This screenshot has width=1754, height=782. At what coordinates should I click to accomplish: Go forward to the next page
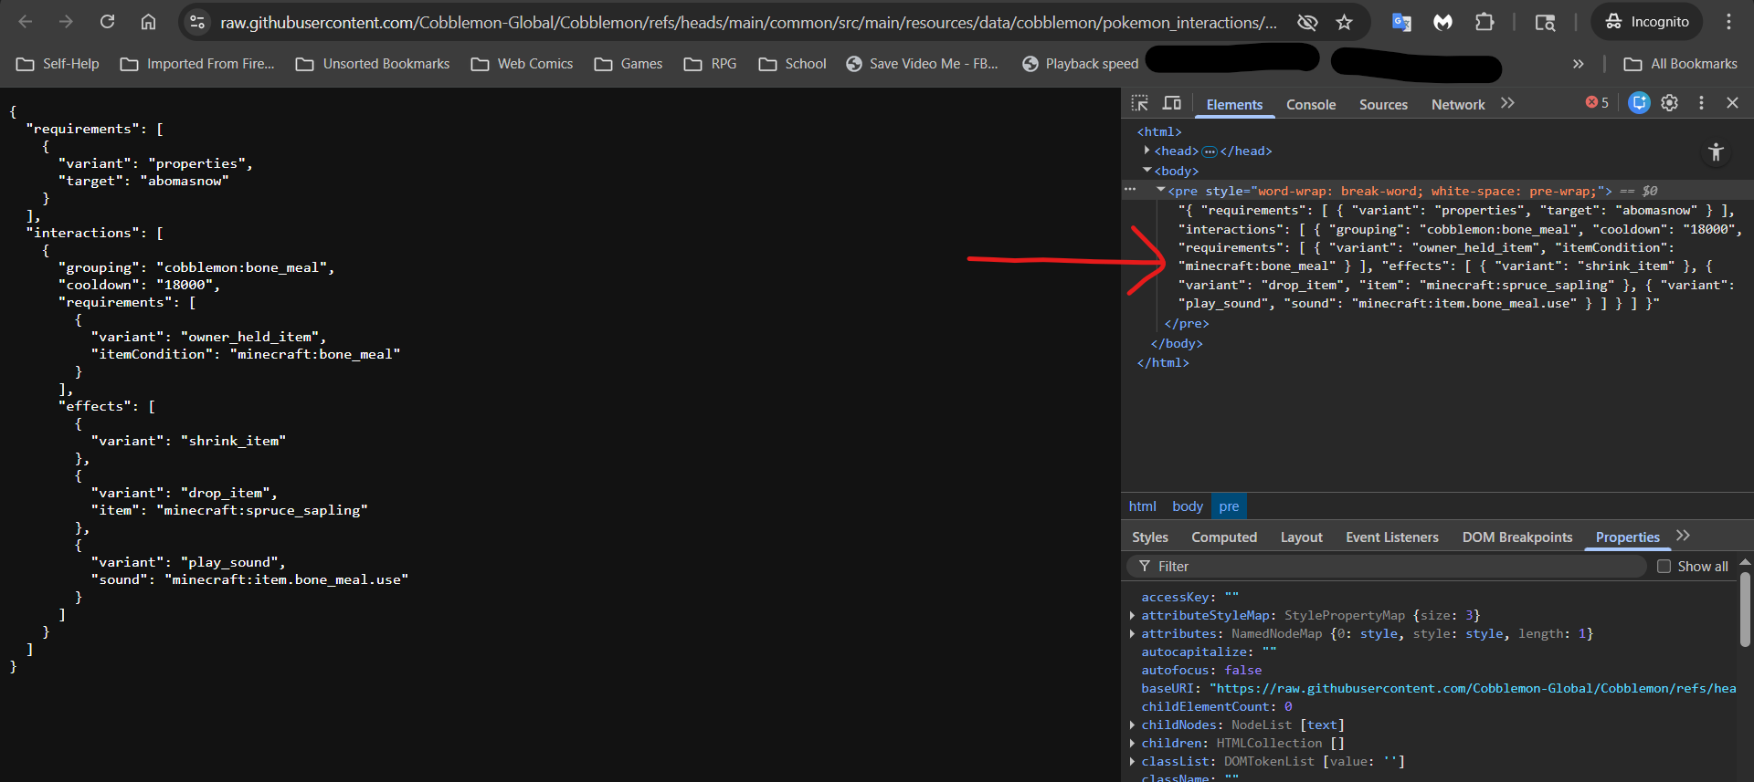click(x=66, y=22)
